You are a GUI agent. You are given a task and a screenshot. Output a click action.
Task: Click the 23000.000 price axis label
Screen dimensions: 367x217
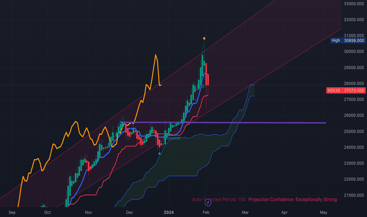354,163
